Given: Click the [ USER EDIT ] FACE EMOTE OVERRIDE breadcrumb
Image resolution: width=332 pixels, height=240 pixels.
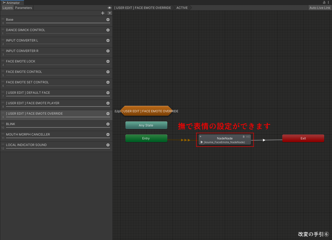Looking at the screenshot, I should click(143, 8).
